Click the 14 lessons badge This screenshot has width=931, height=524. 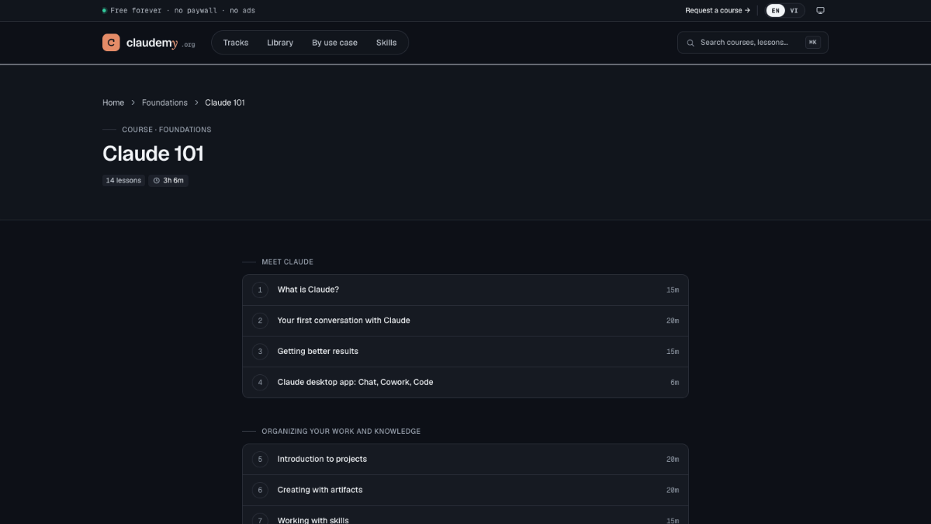123,180
